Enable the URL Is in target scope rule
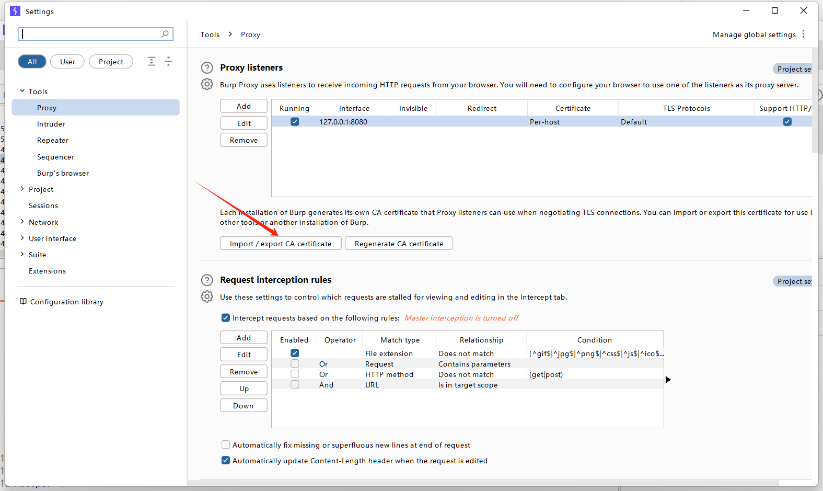823x491 pixels. (x=295, y=385)
